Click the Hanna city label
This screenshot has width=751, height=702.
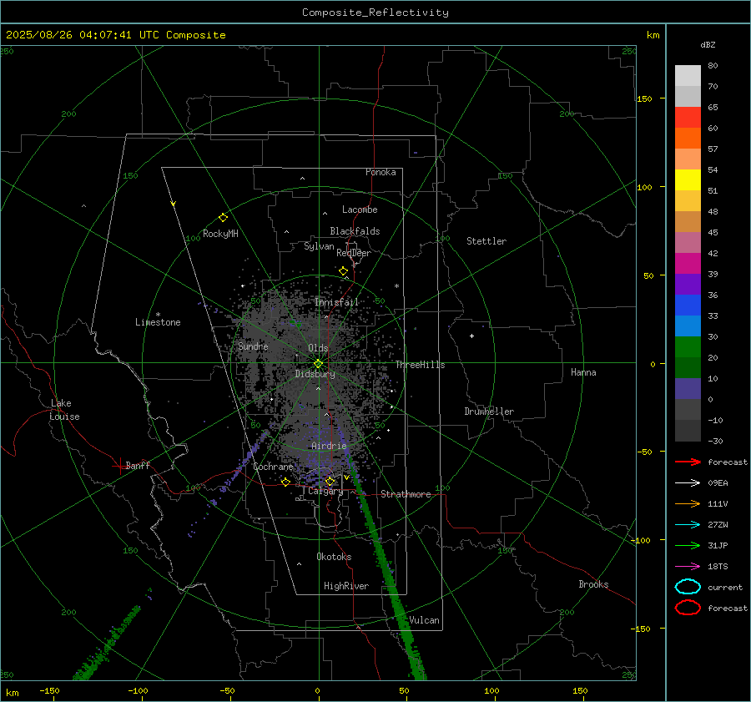tap(583, 371)
